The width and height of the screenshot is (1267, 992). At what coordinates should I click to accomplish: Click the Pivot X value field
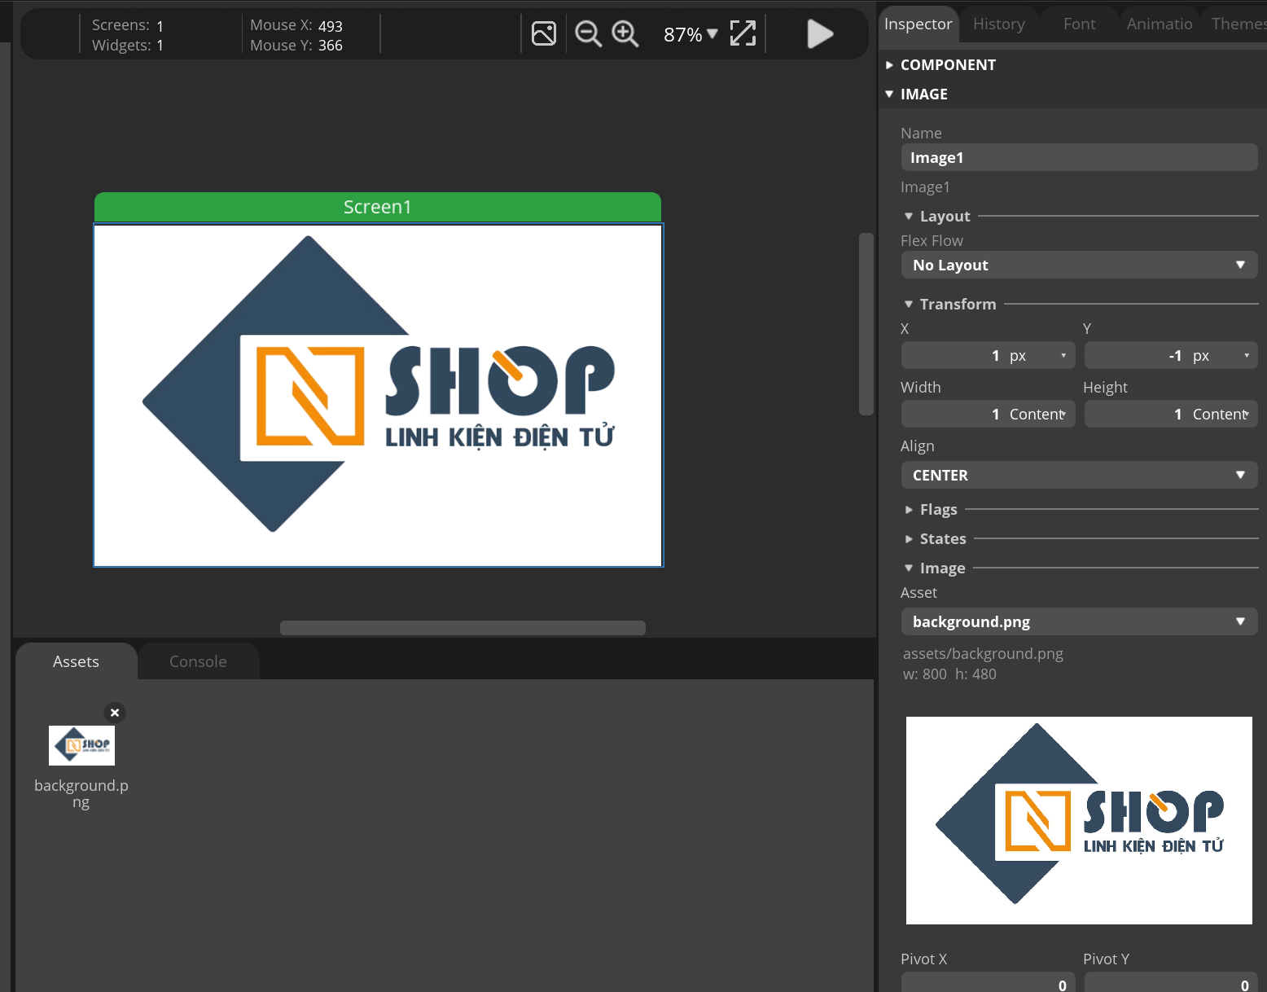pyautogui.click(x=988, y=982)
